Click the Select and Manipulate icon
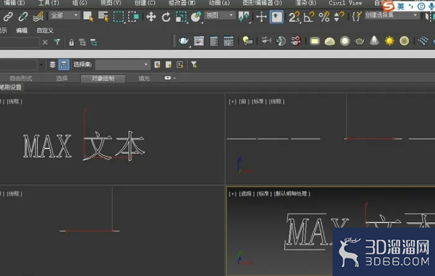435x276 pixels. click(262, 17)
